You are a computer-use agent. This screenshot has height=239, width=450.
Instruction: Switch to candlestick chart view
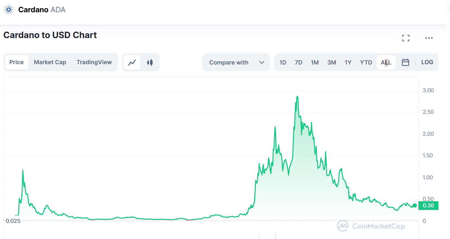point(149,63)
